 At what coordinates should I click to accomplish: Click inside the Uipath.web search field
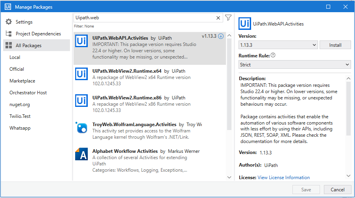145,18
